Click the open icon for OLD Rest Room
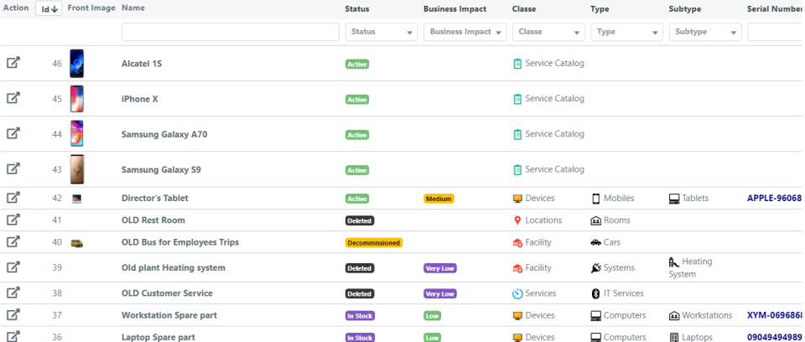The height and width of the screenshot is (342, 805). coord(13,220)
